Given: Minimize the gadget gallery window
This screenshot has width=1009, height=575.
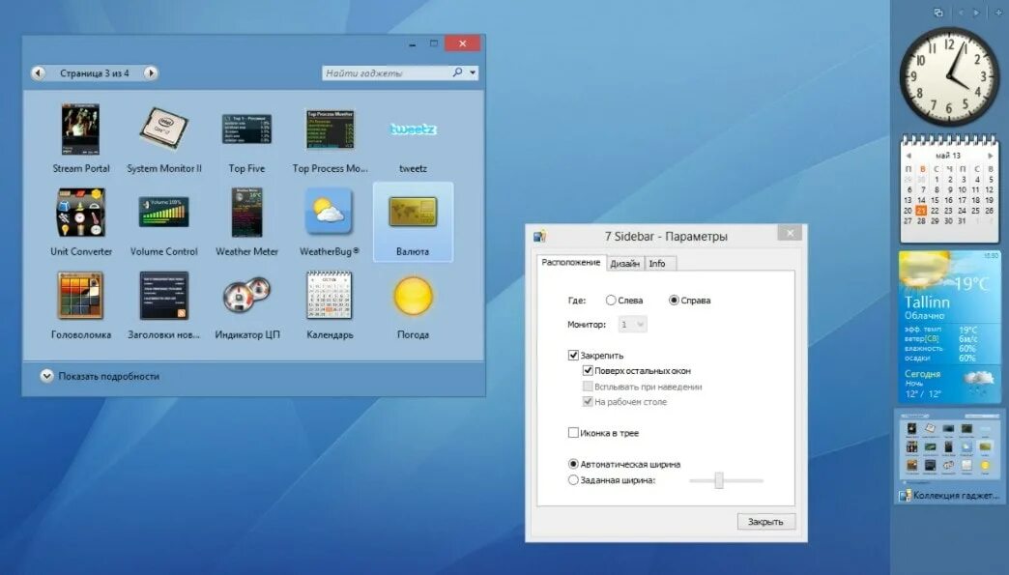Looking at the screenshot, I should (x=412, y=43).
